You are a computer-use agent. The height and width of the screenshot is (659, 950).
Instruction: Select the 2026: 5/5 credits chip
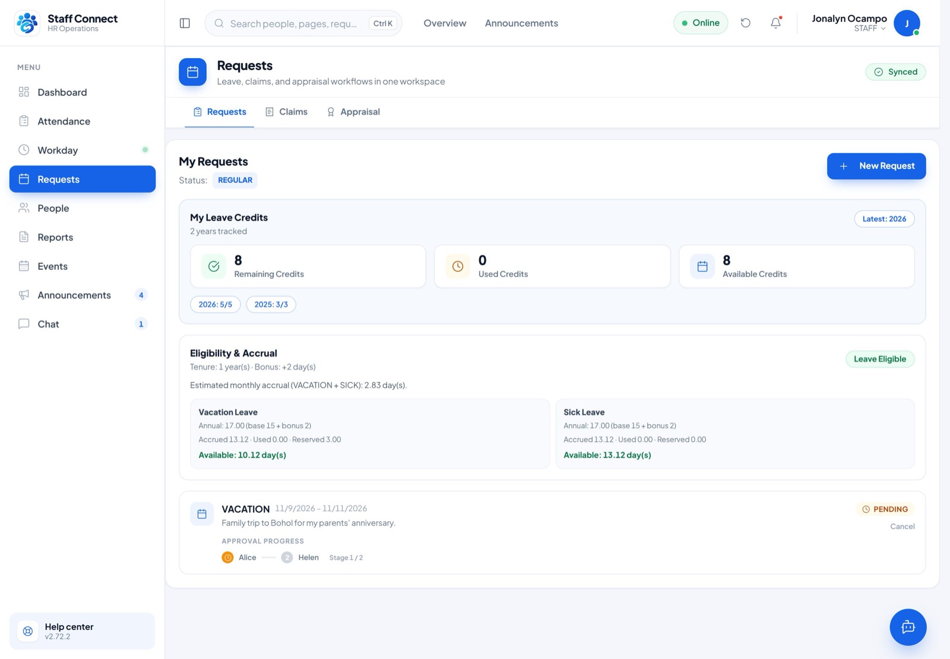215,304
